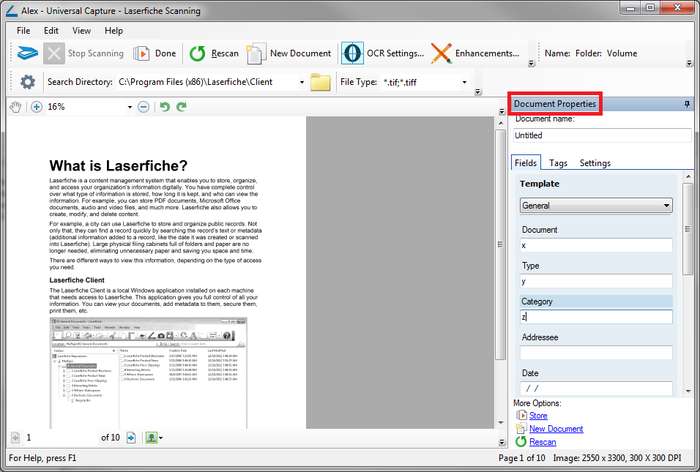The width and height of the screenshot is (700, 472).
Task: Open OCR Settings from the toolbar
Action: pos(383,53)
